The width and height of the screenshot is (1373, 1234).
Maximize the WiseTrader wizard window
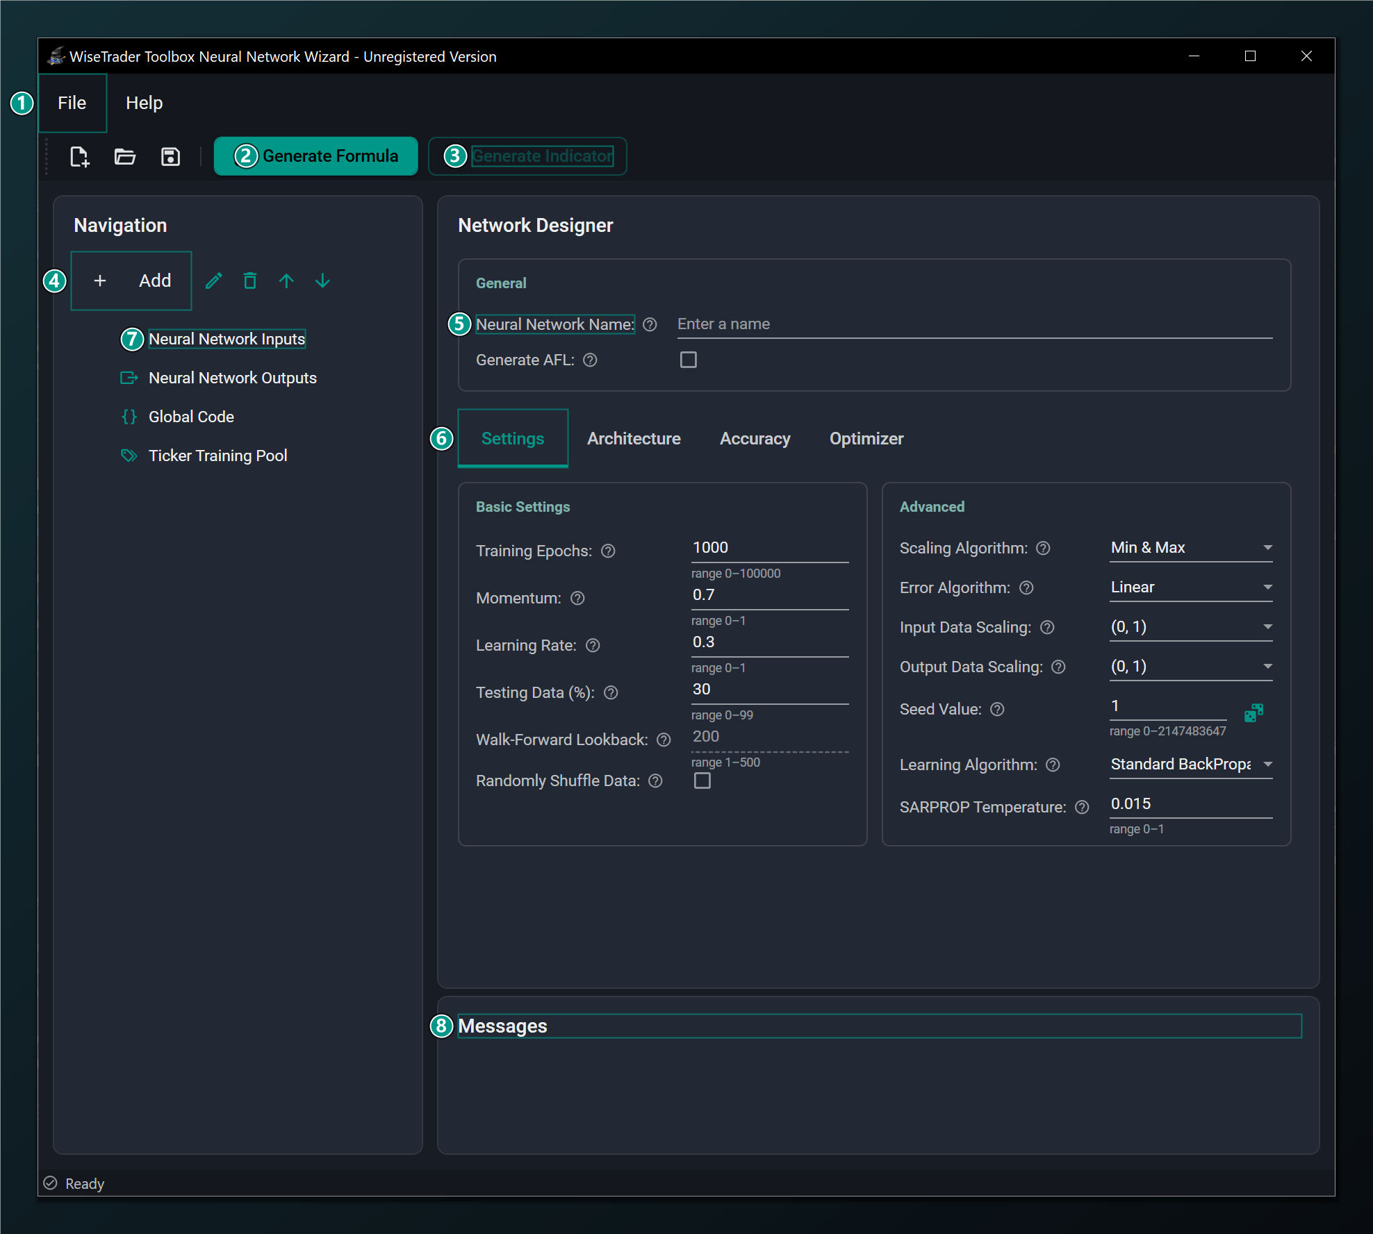(1250, 56)
